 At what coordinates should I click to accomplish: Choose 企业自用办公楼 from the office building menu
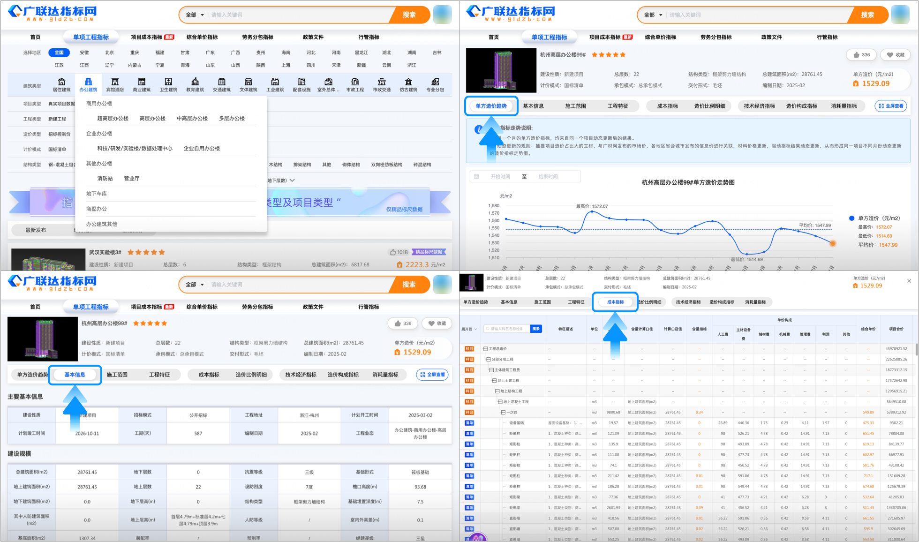click(202, 149)
